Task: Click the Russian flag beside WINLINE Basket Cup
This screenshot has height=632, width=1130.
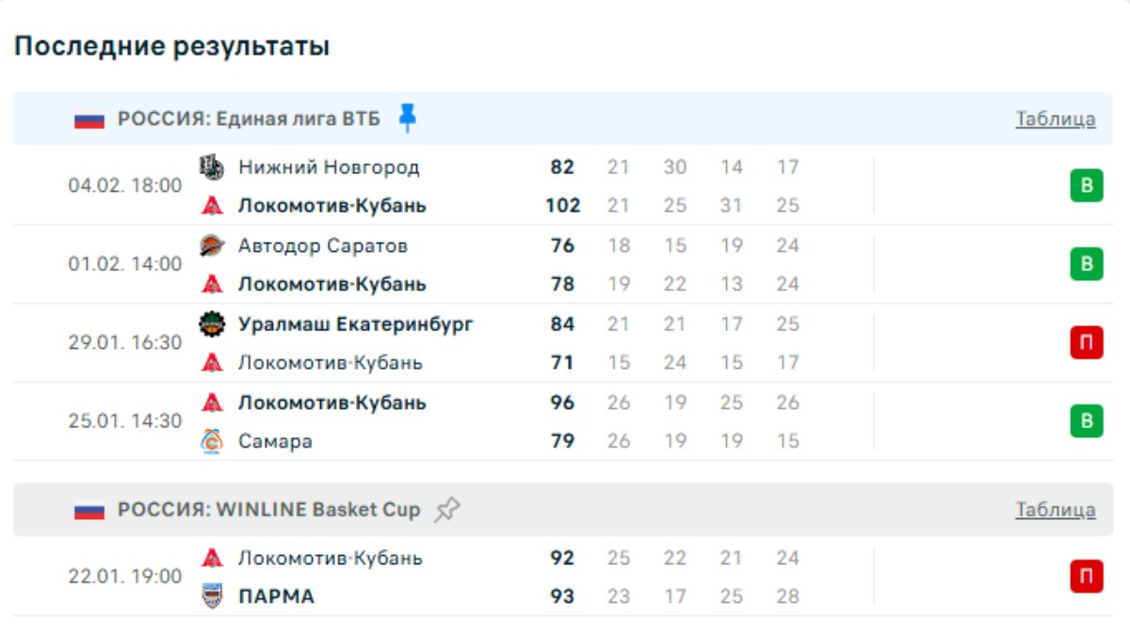Action: [x=89, y=511]
